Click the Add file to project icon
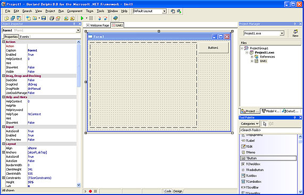 67,18
